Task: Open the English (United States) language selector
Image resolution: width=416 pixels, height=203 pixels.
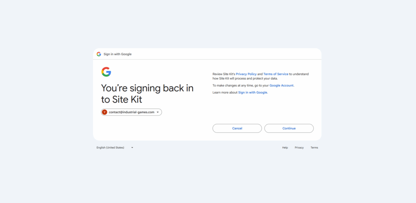Action: [110, 147]
